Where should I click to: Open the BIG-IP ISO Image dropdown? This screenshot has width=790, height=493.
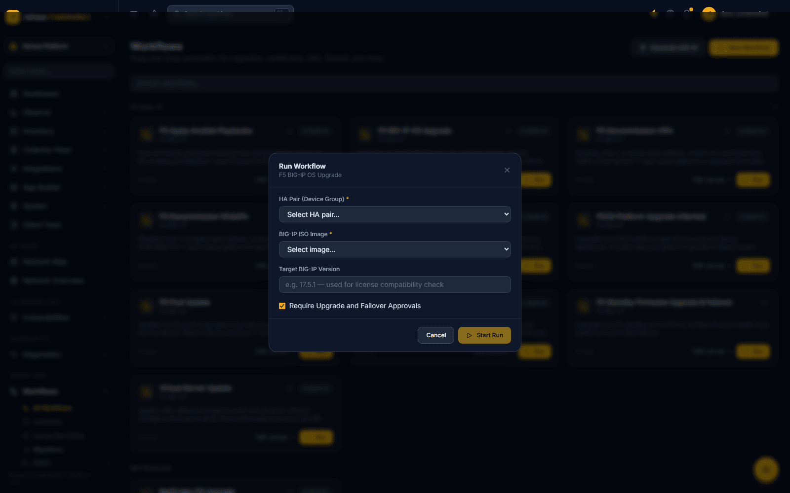click(x=395, y=249)
